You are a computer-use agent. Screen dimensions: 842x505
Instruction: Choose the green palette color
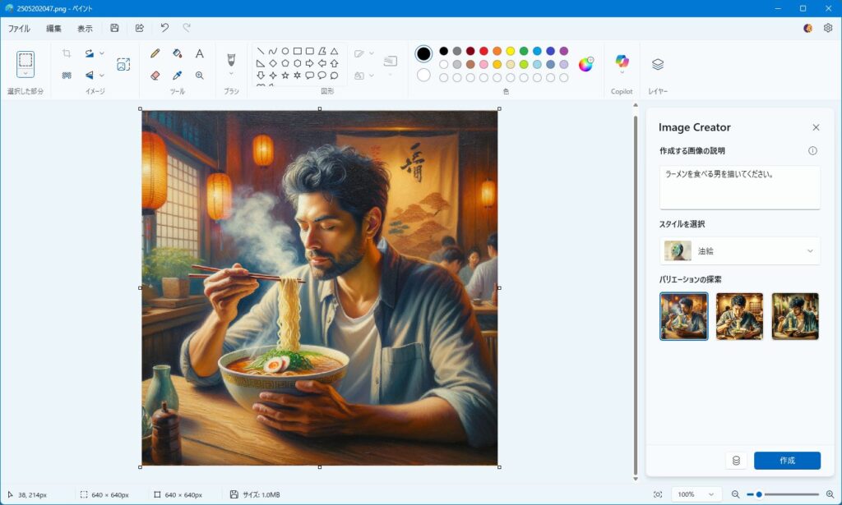pyautogui.click(x=524, y=51)
